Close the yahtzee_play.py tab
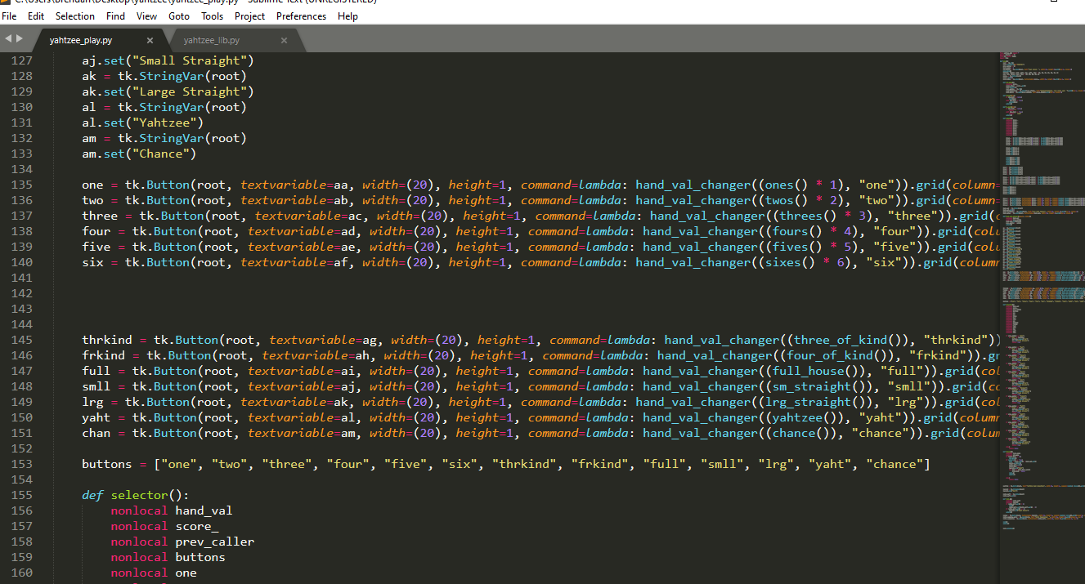1085x584 pixels. pos(150,40)
